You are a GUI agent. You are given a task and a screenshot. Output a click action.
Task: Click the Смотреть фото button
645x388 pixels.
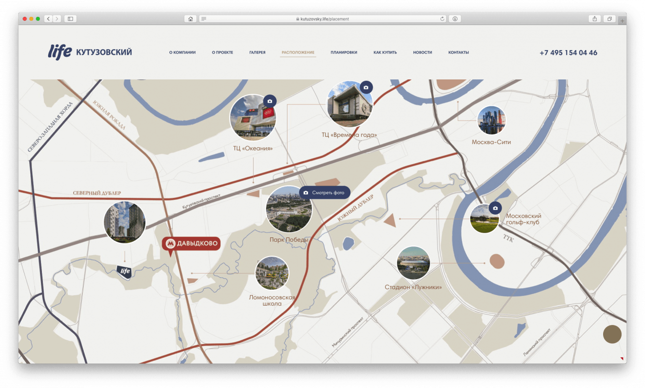pyautogui.click(x=325, y=193)
